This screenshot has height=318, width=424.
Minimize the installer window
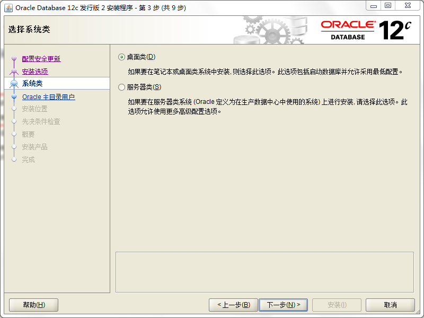coord(374,6)
